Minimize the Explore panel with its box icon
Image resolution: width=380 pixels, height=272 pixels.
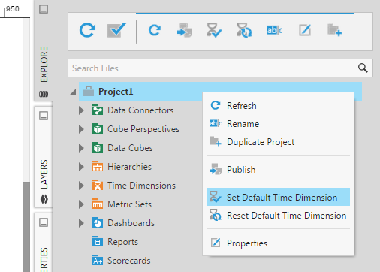click(x=44, y=9)
